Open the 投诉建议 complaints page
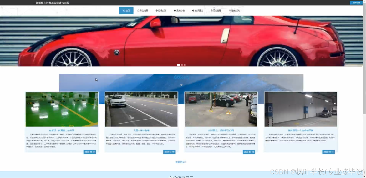 198,11
